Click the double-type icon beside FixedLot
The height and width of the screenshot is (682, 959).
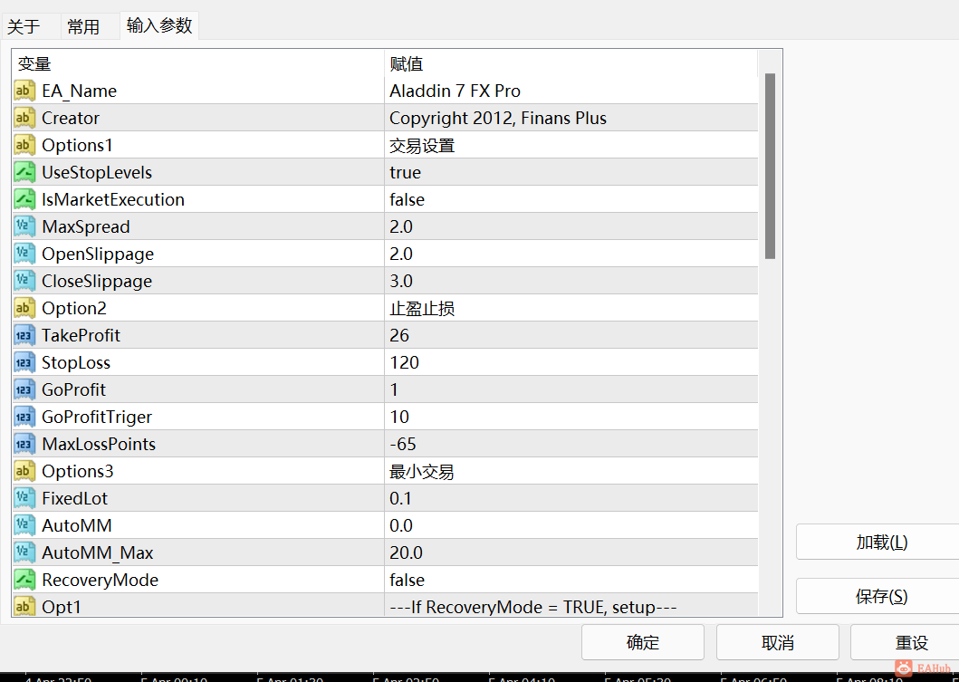(24, 498)
